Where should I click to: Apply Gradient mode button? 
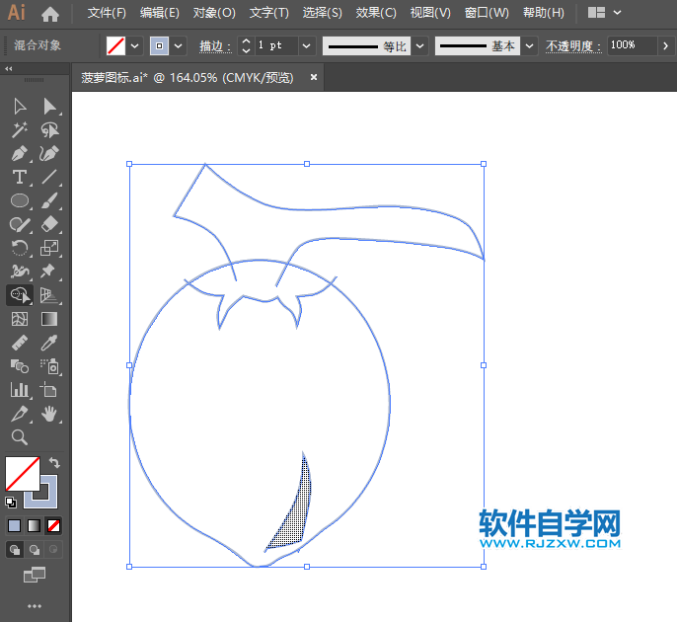click(x=35, y=525)
